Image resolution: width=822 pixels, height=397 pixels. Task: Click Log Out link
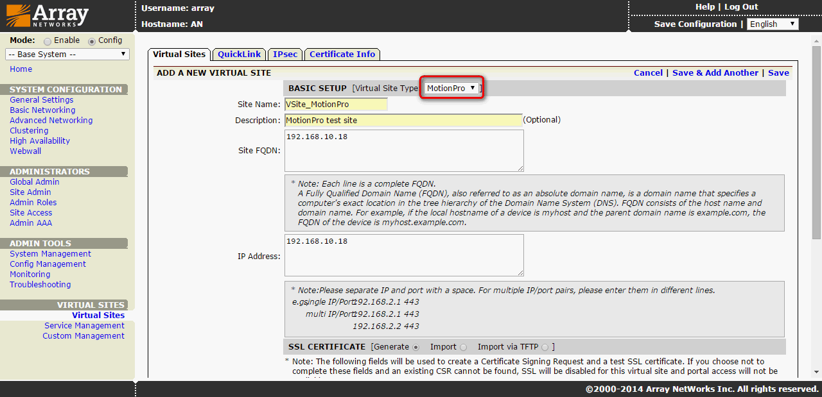click(x=741, y=7)
